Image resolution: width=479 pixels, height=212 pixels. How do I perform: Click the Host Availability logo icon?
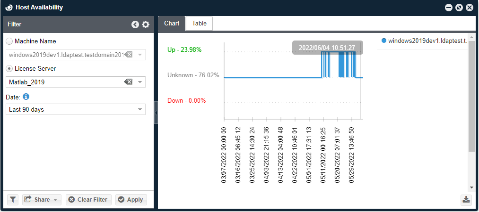(9, 8)
